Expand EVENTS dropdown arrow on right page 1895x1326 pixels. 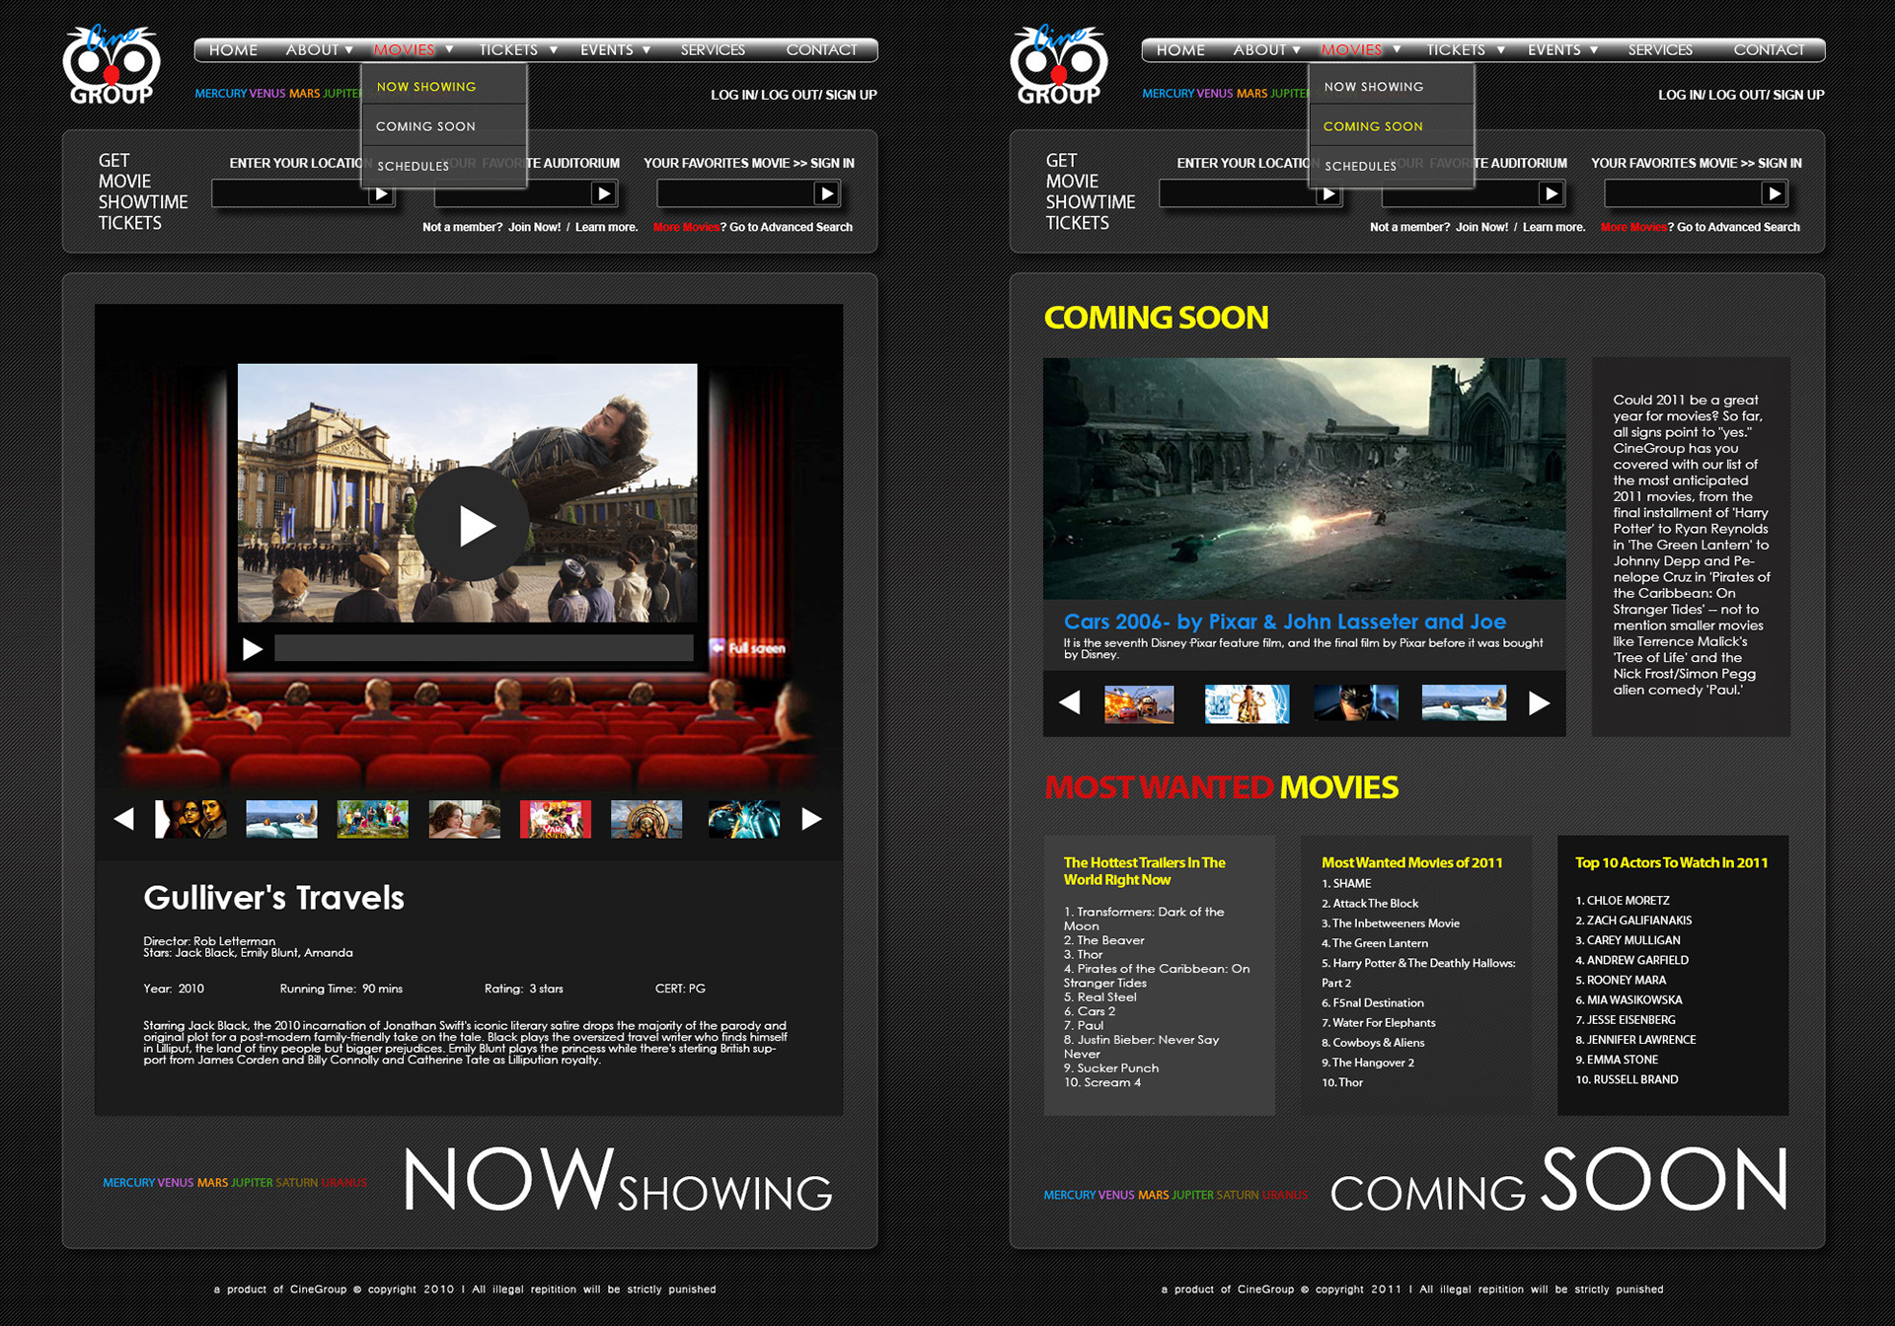[1594, 49]
